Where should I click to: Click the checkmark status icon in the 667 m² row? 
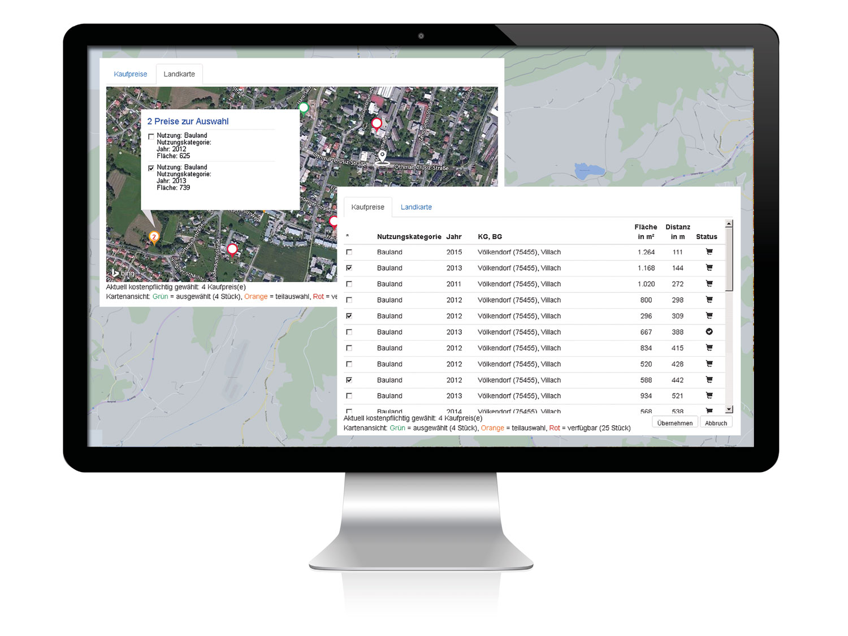click(x=709, y=332)
